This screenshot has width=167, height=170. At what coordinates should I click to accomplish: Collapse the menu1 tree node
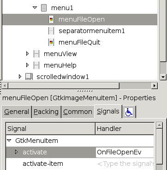click(35, 7)
